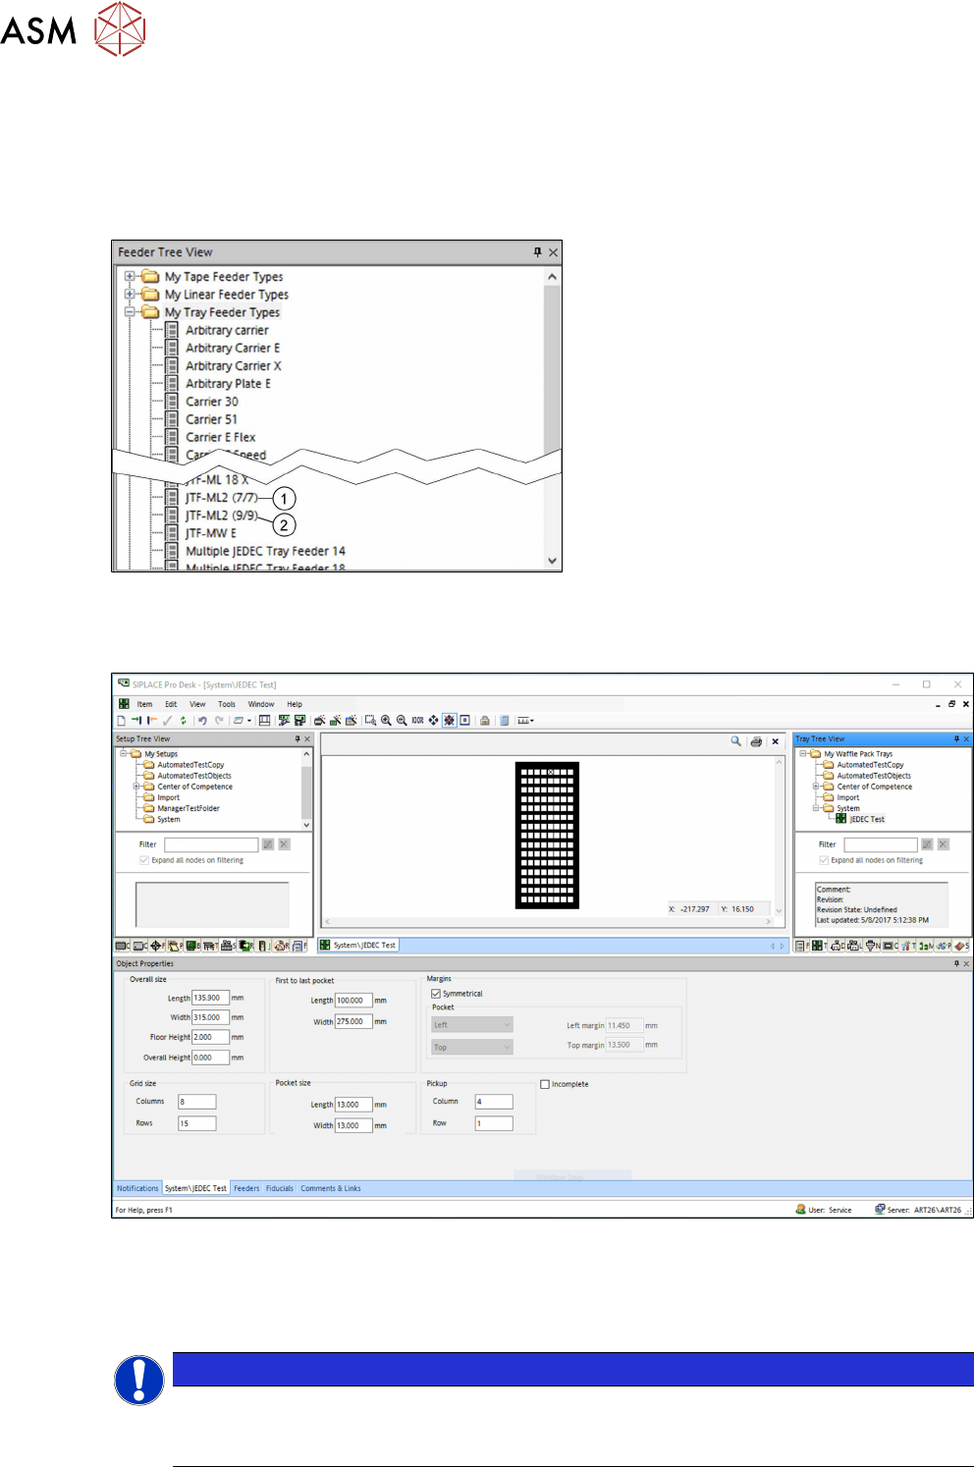The image size is (974, 1467).
Task: Select JTF-ML2 (7/7) feeder type
Action: 222,498
